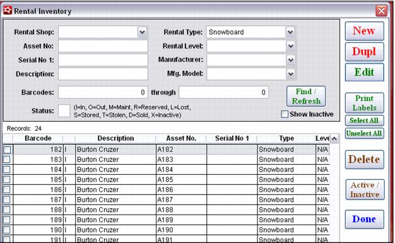Click asset number cell A184
The height and width of the screenshot is (243, 395).
pos(181,170)
